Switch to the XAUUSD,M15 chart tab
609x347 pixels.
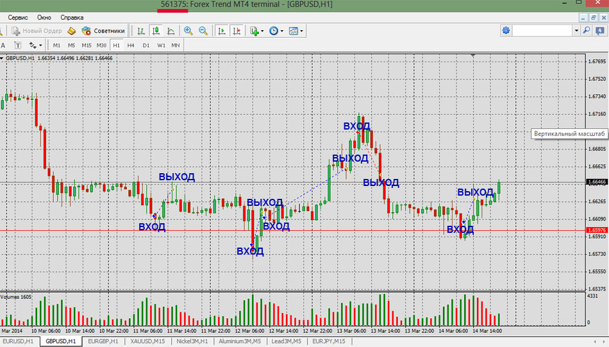147,341
